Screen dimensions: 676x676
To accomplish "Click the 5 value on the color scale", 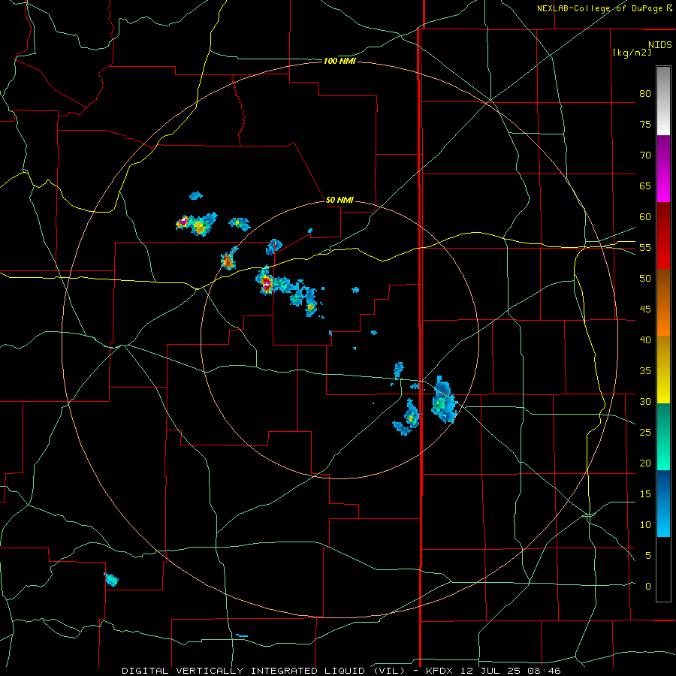I will pyautogui.click(x=648, y=555).
